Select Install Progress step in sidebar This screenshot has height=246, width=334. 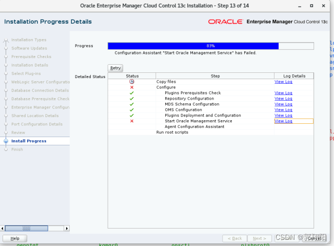29,141
